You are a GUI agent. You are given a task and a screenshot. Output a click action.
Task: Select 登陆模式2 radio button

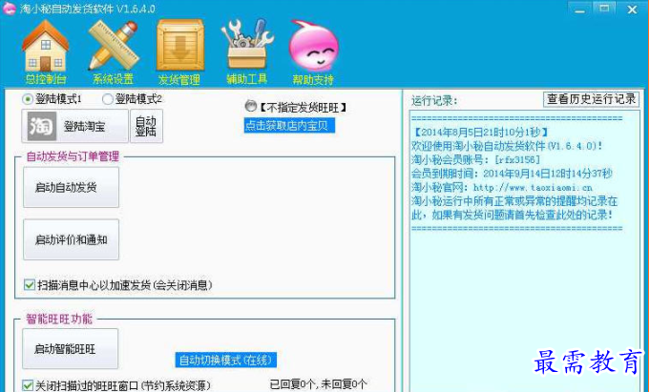click(x=107, y=99)
